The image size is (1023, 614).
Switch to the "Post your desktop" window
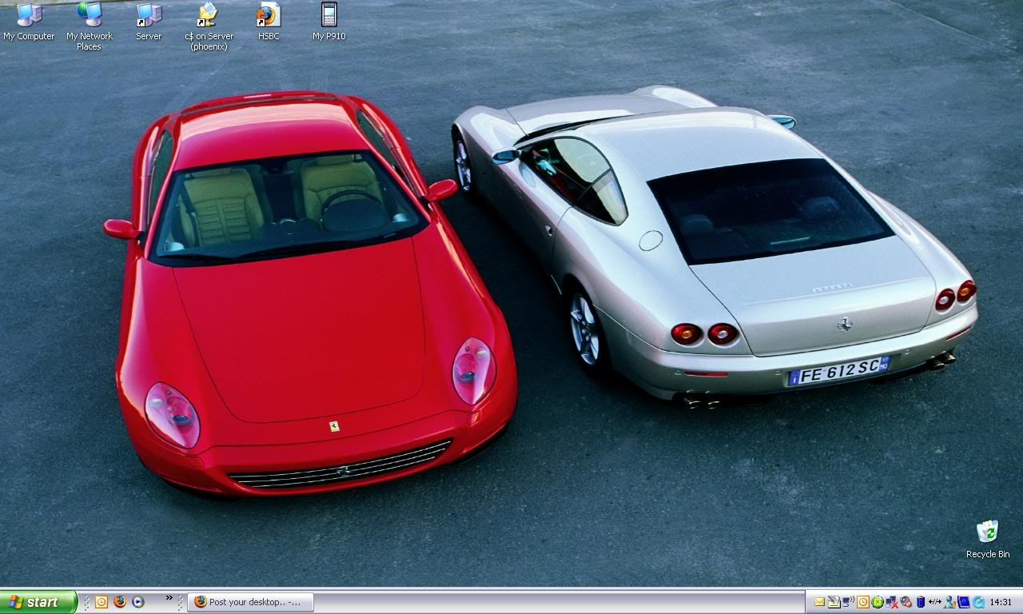coord(249,602)
